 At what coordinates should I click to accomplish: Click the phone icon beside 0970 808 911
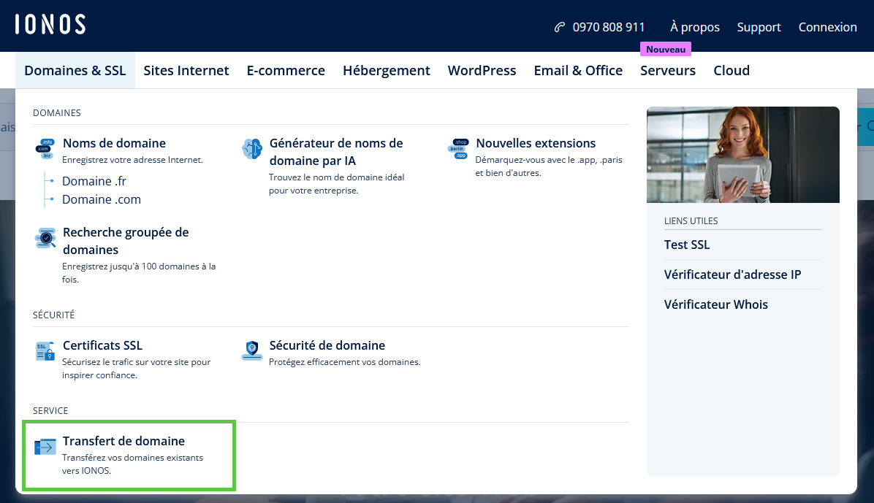(x=560, y=27)
